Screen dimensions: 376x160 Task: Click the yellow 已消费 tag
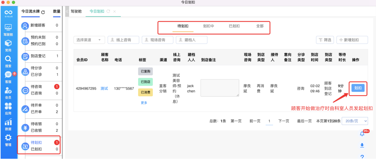point(145,92)
